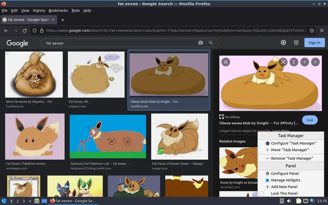Switch to virtual desktop 3
The image size is (328, 205).
tap(24, 201)
